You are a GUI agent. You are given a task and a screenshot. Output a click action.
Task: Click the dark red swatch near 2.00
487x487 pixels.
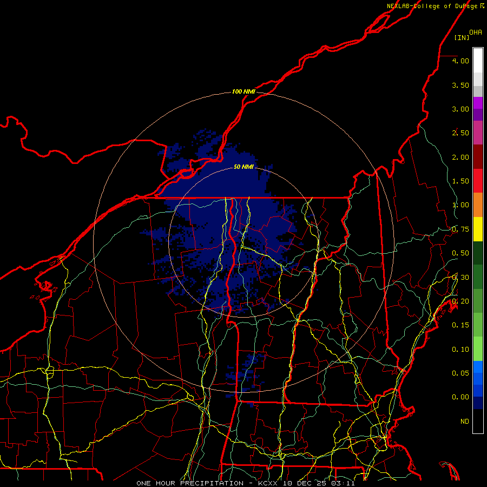click(x=478, y=157)
